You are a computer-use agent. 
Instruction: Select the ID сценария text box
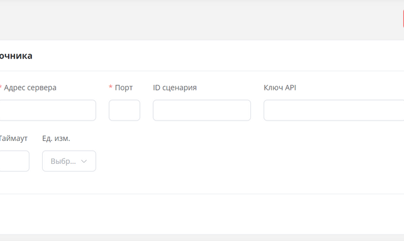[201, 110]
